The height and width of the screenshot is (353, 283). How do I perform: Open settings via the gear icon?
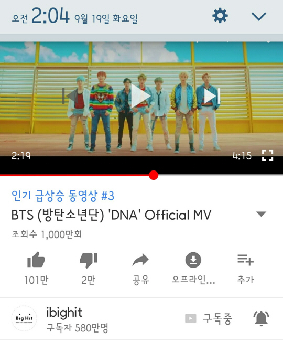pos(220,16)
